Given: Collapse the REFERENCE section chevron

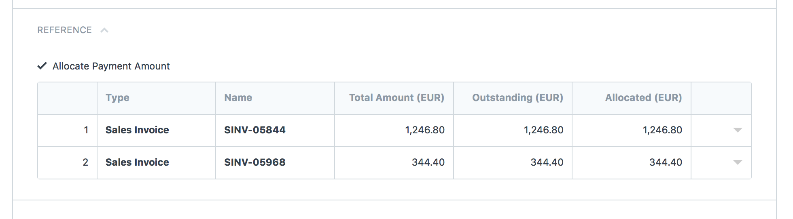Looking at the screenshot, I should click(104, 30).
